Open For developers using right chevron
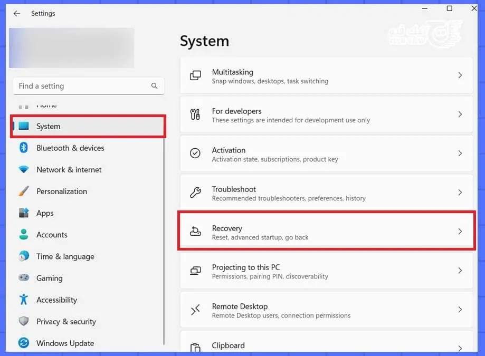 point(460,114)
